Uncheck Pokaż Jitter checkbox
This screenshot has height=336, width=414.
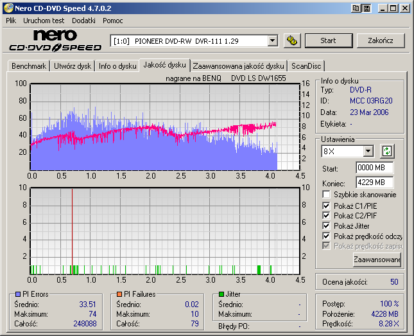[326, 225]
